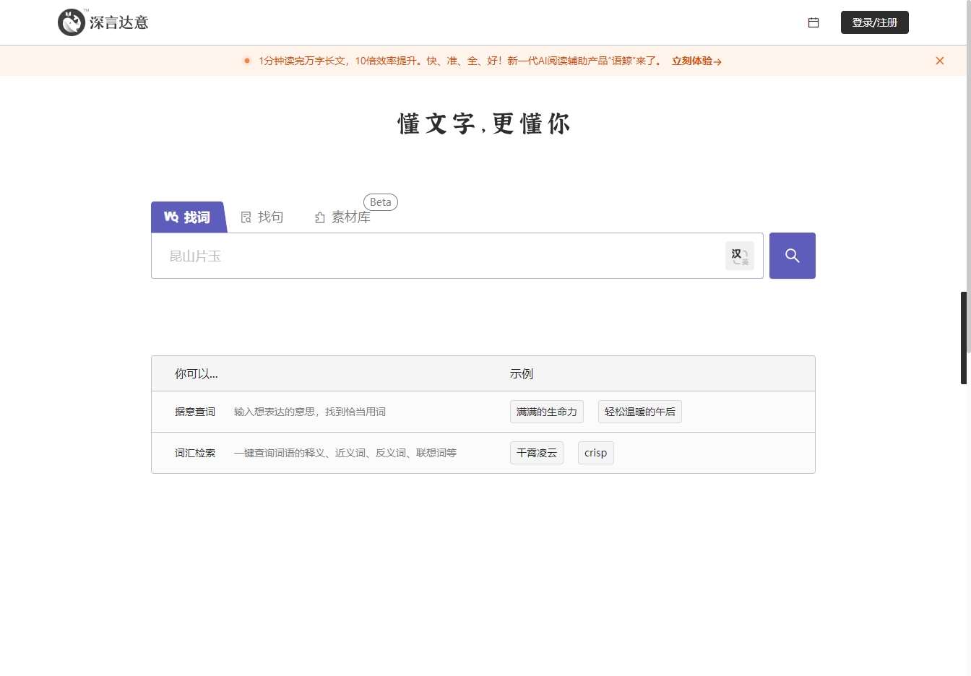Click the red dot in the announcement banner

tap(246, 61)
